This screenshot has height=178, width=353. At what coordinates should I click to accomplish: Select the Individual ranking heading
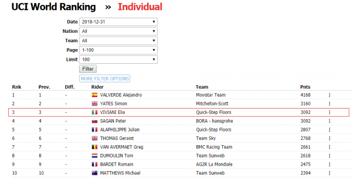(x=140, y=7)
